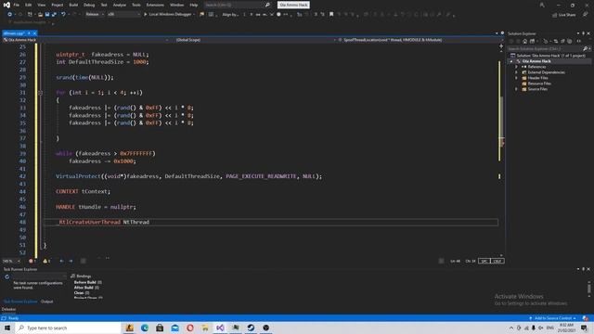Open the Build menu
The height and width of the screenshot is (334, 594).
(73, 5)
